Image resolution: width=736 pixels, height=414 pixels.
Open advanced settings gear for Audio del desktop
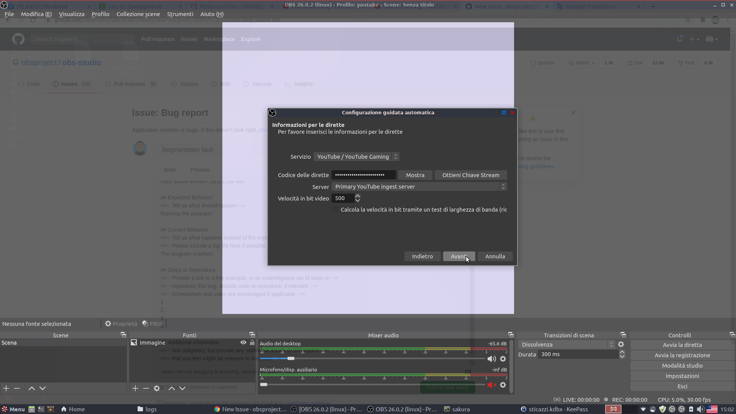click(503, 359)
